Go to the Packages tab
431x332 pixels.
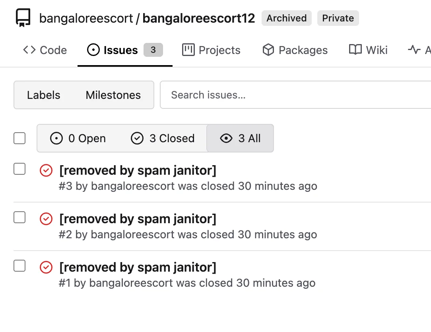(x=295, y=50)
